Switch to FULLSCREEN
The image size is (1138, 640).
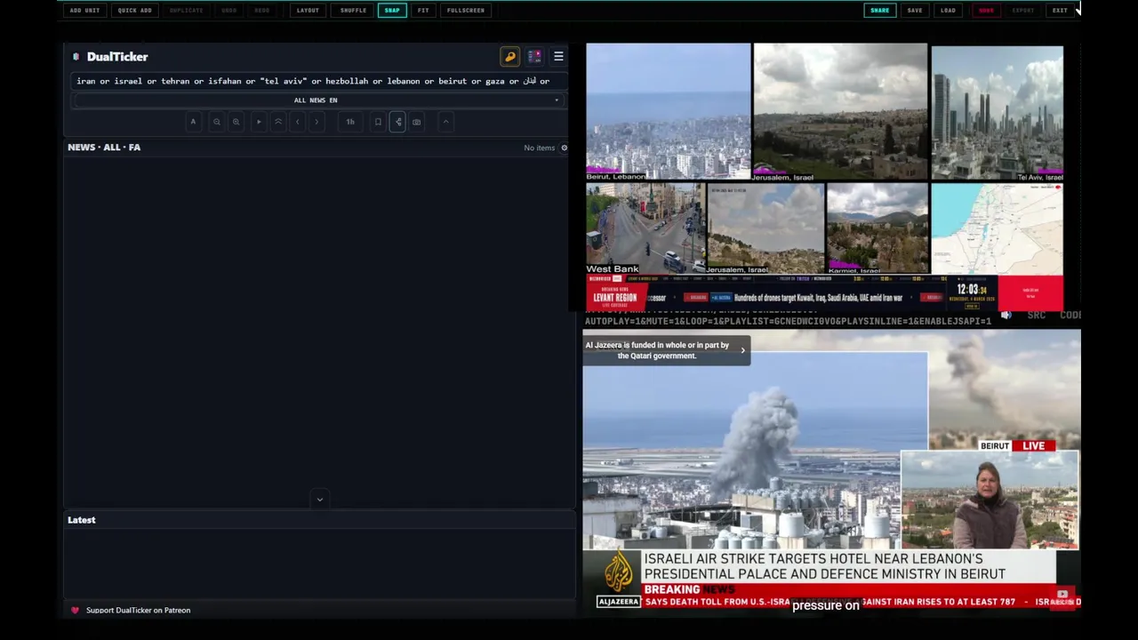pos(466,11)
